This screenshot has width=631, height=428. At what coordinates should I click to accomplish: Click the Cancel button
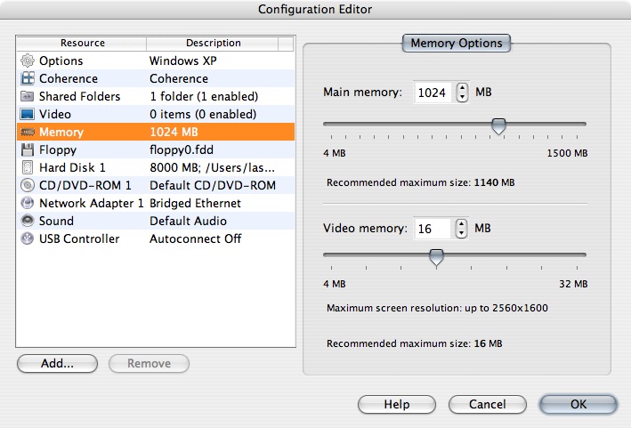pos(488,404)
